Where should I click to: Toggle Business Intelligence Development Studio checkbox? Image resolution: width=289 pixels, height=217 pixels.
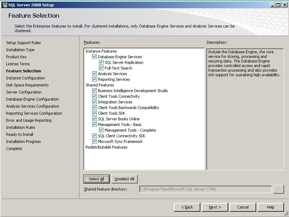(x=94, y=91)
